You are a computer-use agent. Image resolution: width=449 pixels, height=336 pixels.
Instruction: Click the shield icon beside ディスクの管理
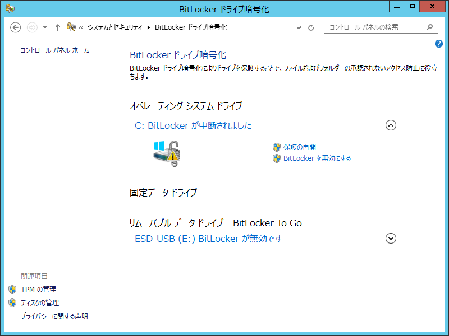click(12, 303)
